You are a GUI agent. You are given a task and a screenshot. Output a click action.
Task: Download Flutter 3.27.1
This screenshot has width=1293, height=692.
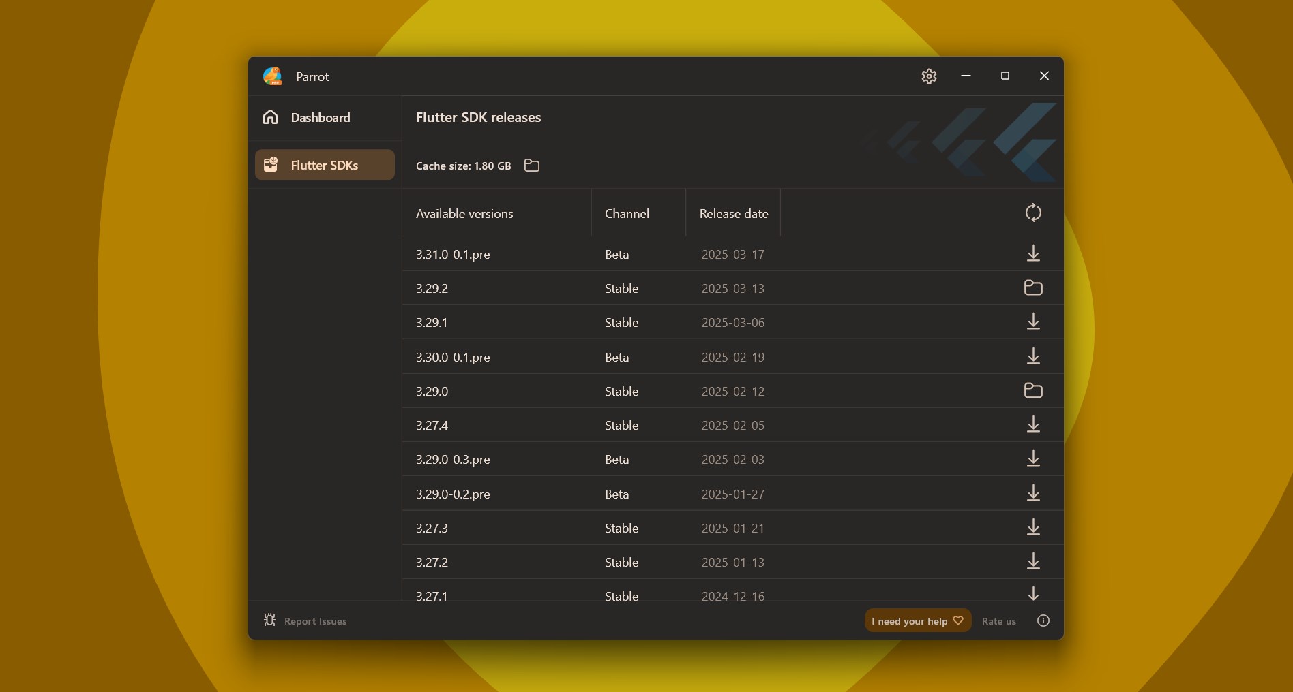(1033, 593)
